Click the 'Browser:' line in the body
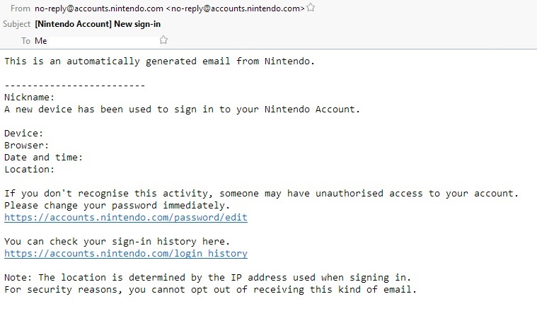The image size is (537, 311). [x=26, y=146]
